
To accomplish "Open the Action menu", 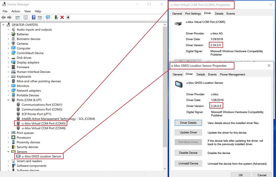I will coord(16,11).
